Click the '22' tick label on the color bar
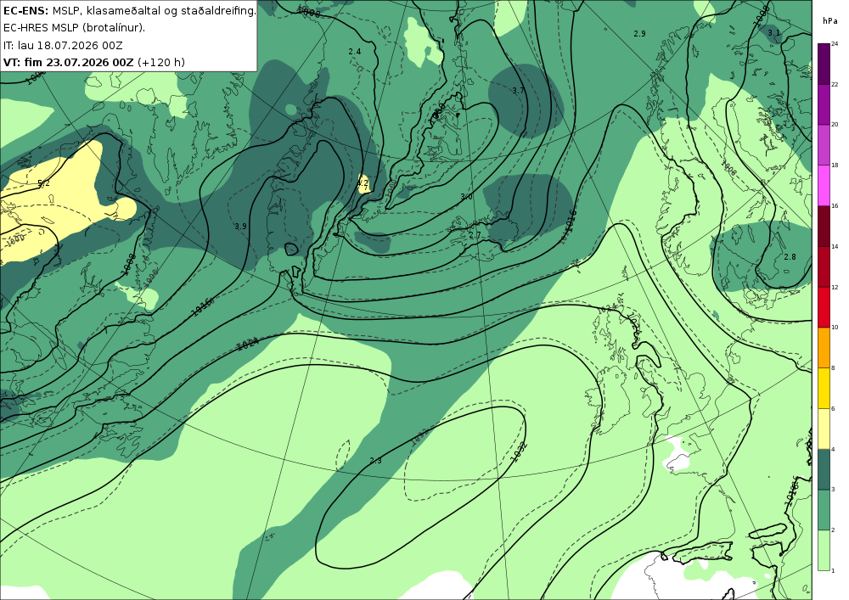Image resolution: width=849 pixels, height=600 pixels. 835,84
